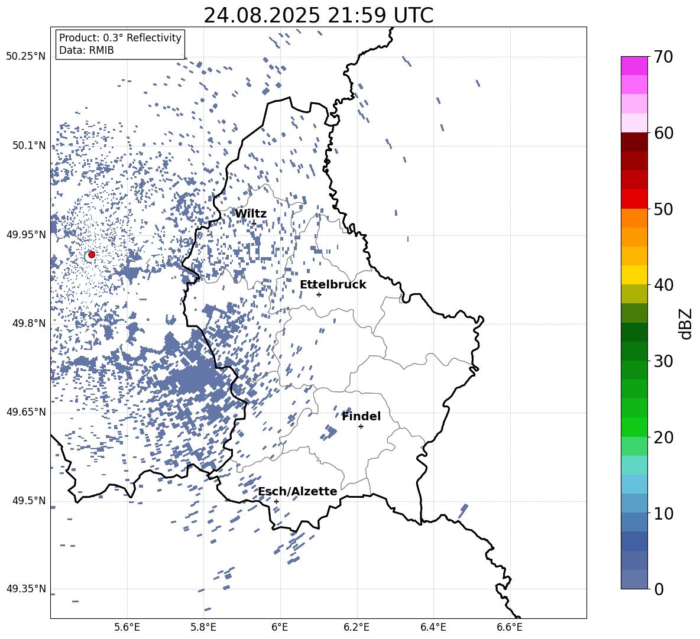Click the 40 tick on colorbar
The width and height of the screenshot is (700, 639).
tap(663, 285)
